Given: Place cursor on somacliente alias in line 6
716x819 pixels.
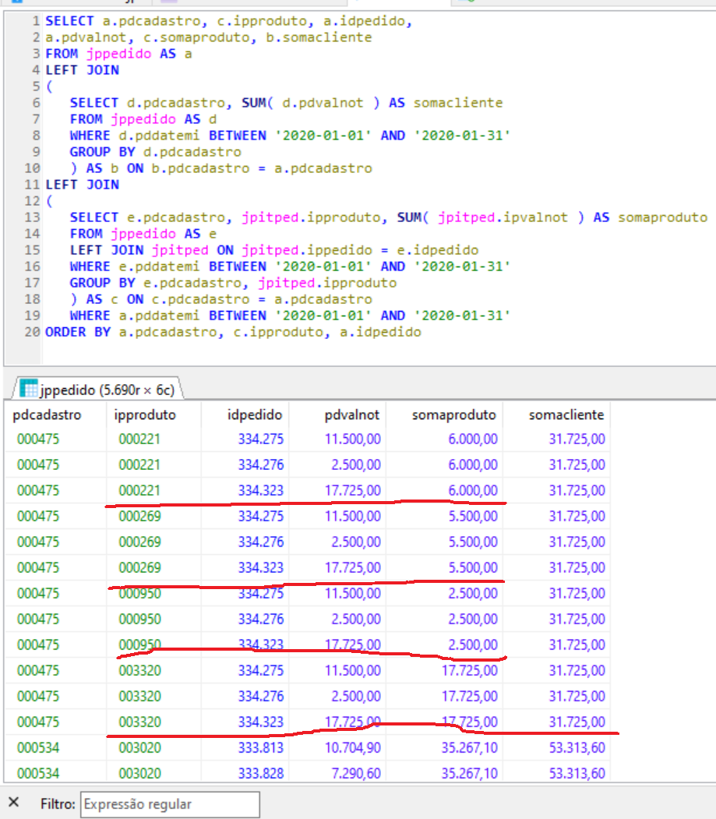Looking at the screenshot, I should coord(457,103).
